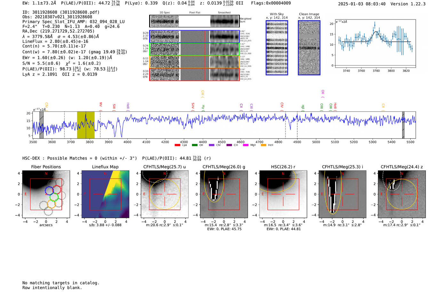Click the LineFlux = 2.80(±0.45)e-16 value
The image size is (448, 305).
coord(55,41)
